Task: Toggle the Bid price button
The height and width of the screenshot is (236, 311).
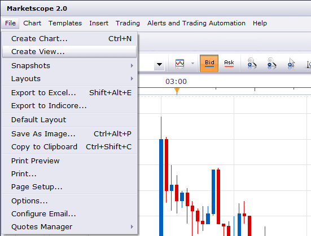Action: pyautogui.click(x=209, y=63)
